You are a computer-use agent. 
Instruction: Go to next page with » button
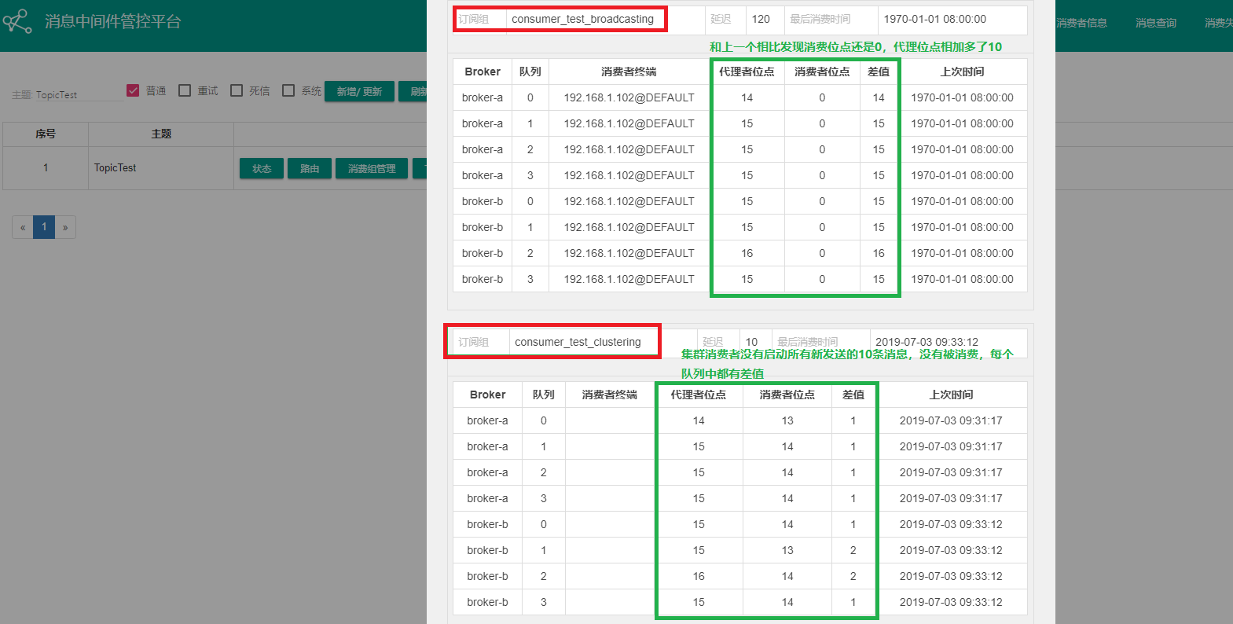pyautogui.click(x=65, y=227)
